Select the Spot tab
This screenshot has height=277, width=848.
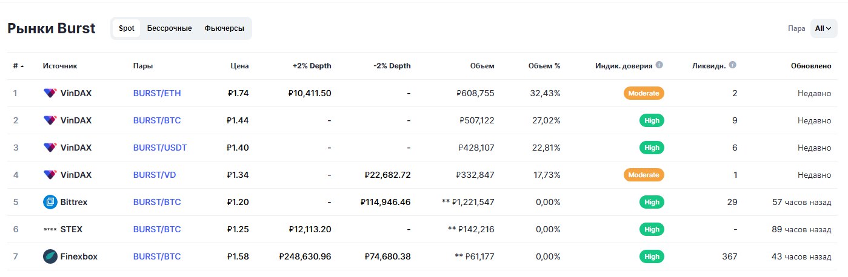(127, 28)
